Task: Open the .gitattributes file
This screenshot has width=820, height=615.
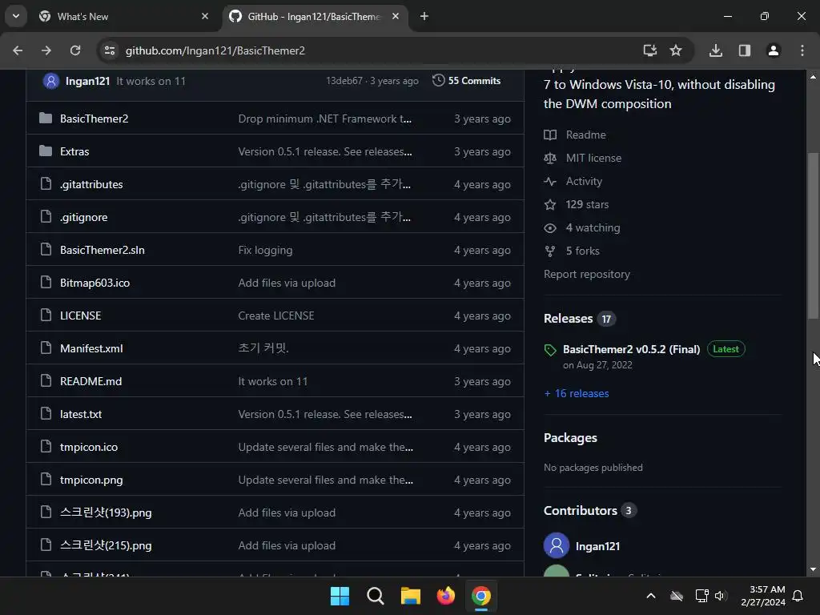Action: coord(91,185)
